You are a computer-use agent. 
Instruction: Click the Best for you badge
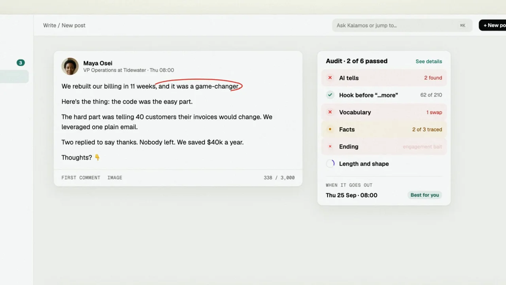coord(425,195)
